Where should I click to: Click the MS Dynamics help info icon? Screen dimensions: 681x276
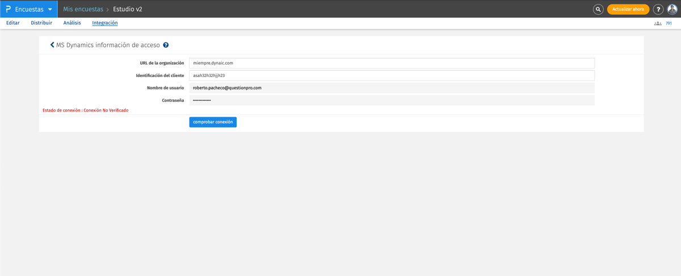166,45
